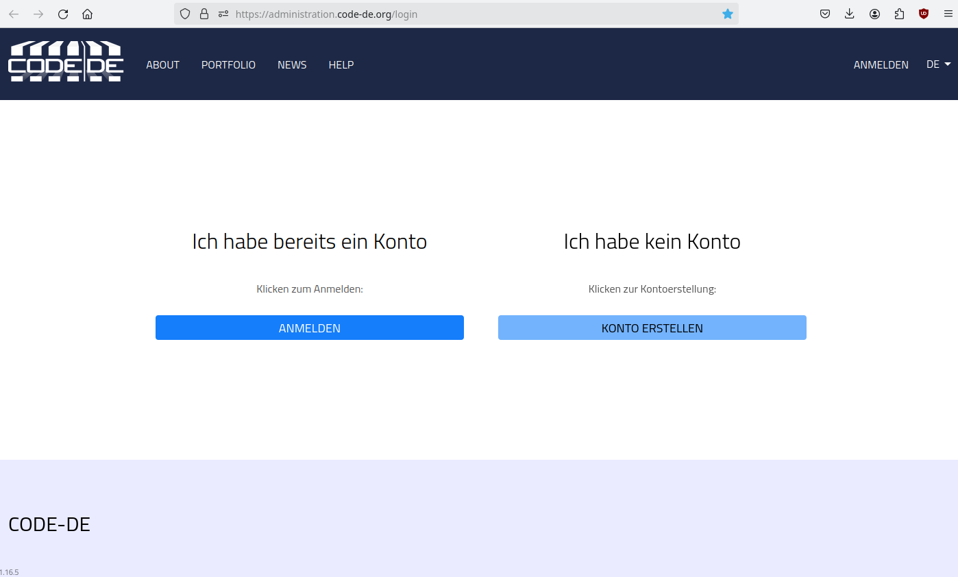Image resolution: width=958 pixels, height=577 pixels.
Task: Open the Pocket save icon
Action: pos(826,14)
